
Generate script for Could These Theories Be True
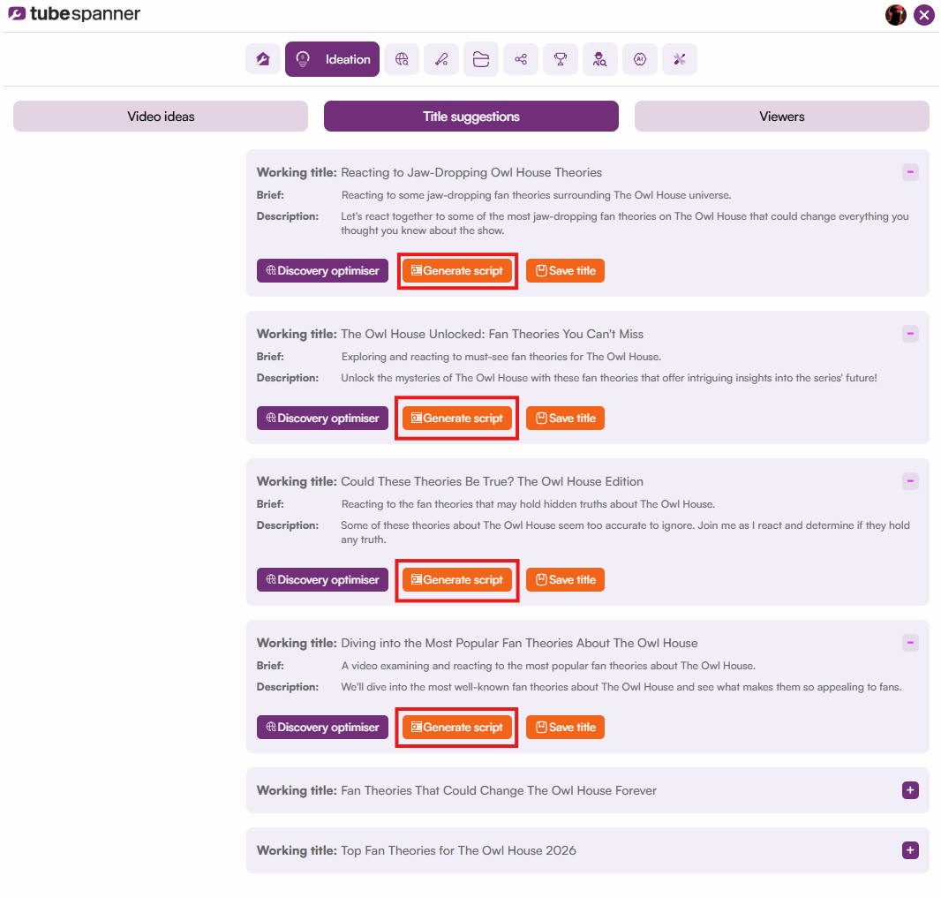(x=456, y=580)
